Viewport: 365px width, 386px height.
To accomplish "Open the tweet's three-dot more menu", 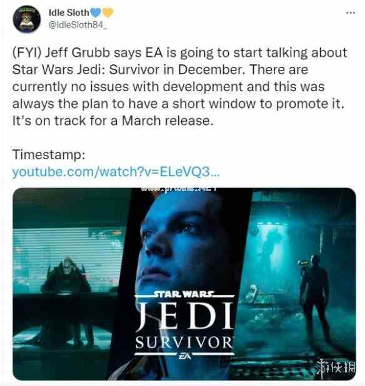I will [x=351, y=12].
